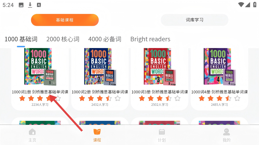Open the 计划 calendar icon
Image resolution: width=259 pixels, height=145 pixels.
tap(162, 132)
